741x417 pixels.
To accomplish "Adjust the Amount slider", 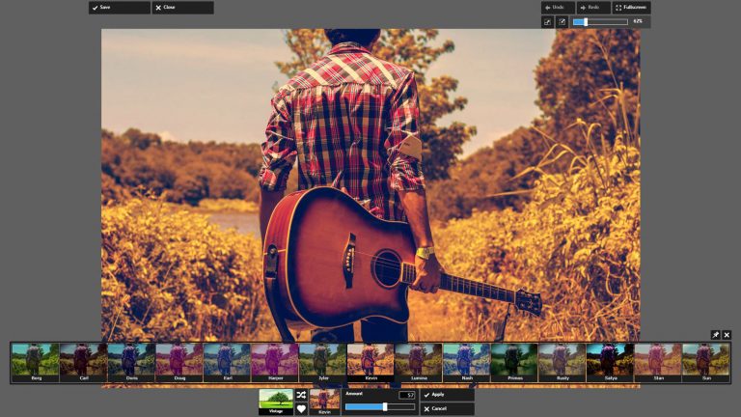I will [x=380, y=407].
